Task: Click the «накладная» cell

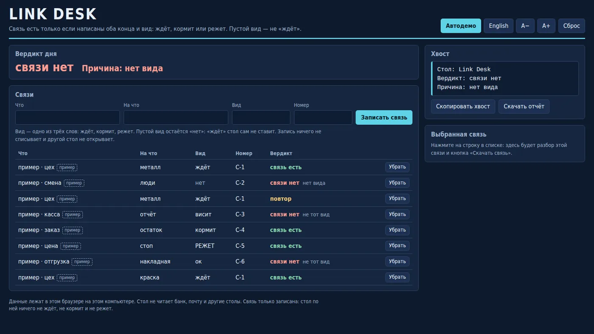Action: click(155, 262)
